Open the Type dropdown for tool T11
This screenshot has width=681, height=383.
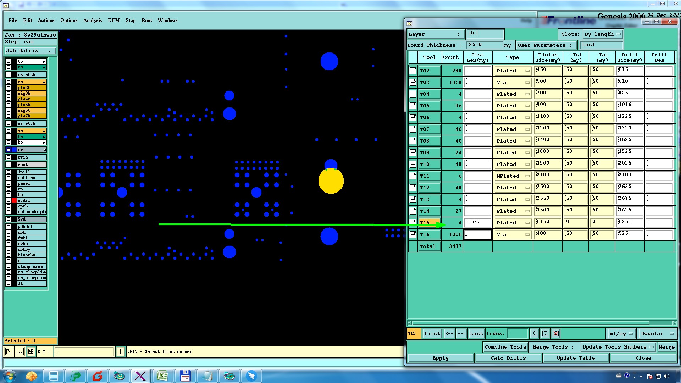tap(513, 176)
